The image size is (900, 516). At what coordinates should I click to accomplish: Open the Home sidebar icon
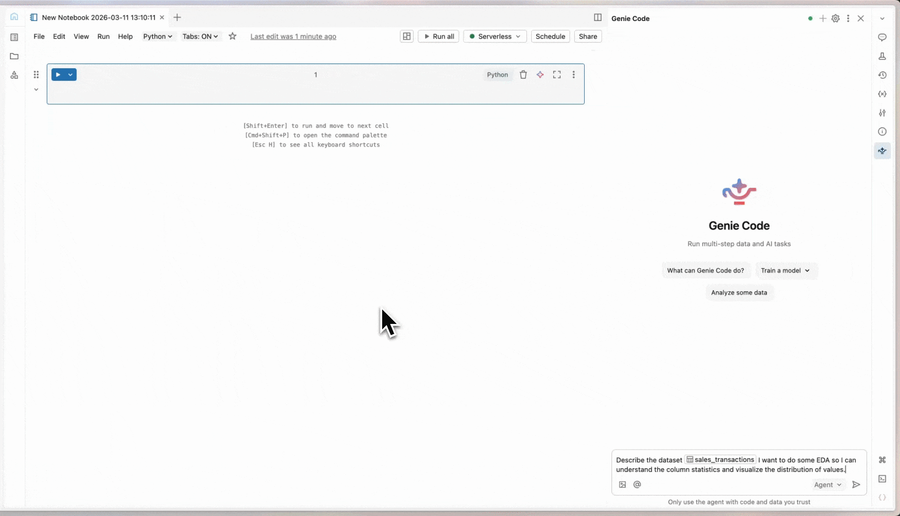click(14, 17)
